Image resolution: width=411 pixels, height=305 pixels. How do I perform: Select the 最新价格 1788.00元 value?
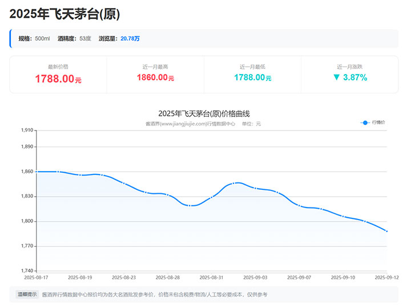(x=58, y=79)
